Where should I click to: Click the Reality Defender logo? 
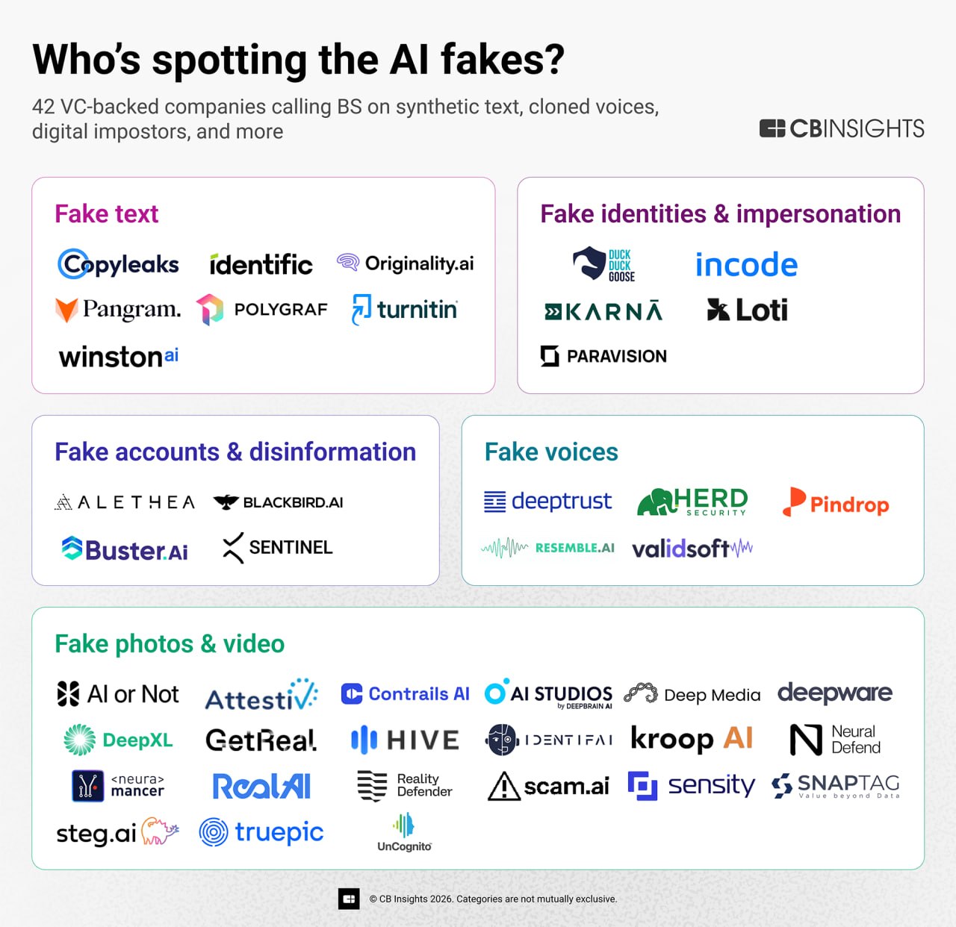click(x=405, y=785)
